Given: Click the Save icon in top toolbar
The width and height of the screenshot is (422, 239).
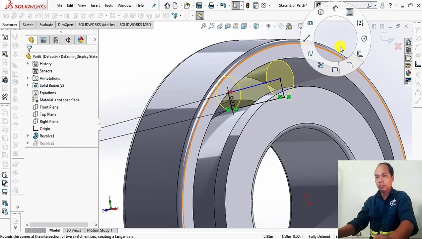Looking at the screenshot, I should [199, 5].
